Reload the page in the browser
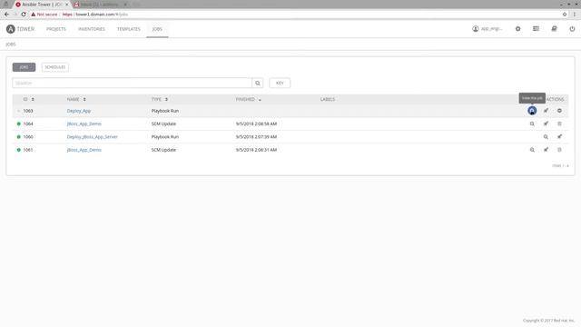Viewport: 581px width, 327px height. 24,15
